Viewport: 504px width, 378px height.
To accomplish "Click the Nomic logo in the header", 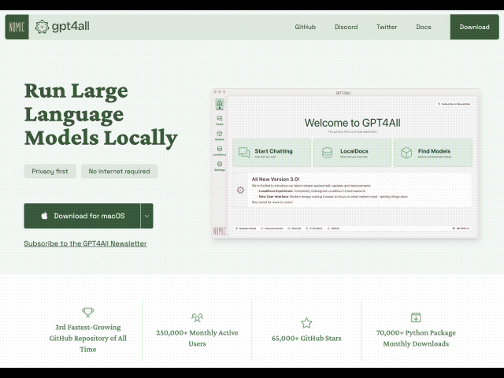I will pyautogui.click(x=17, y=27).
